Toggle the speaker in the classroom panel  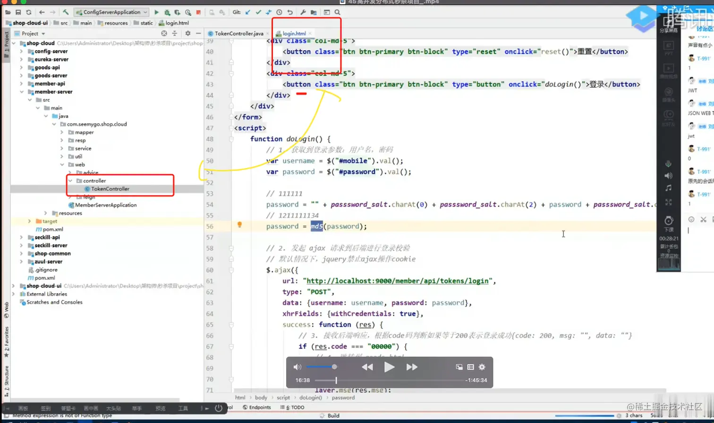click(x=668, y=176)
